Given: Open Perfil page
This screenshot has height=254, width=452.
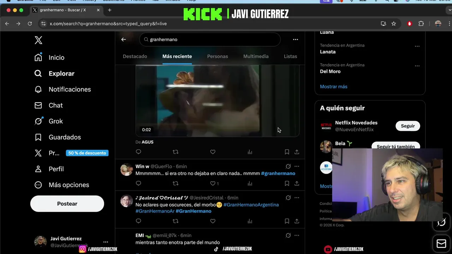Looking at the screenshot, I should 49,169.
